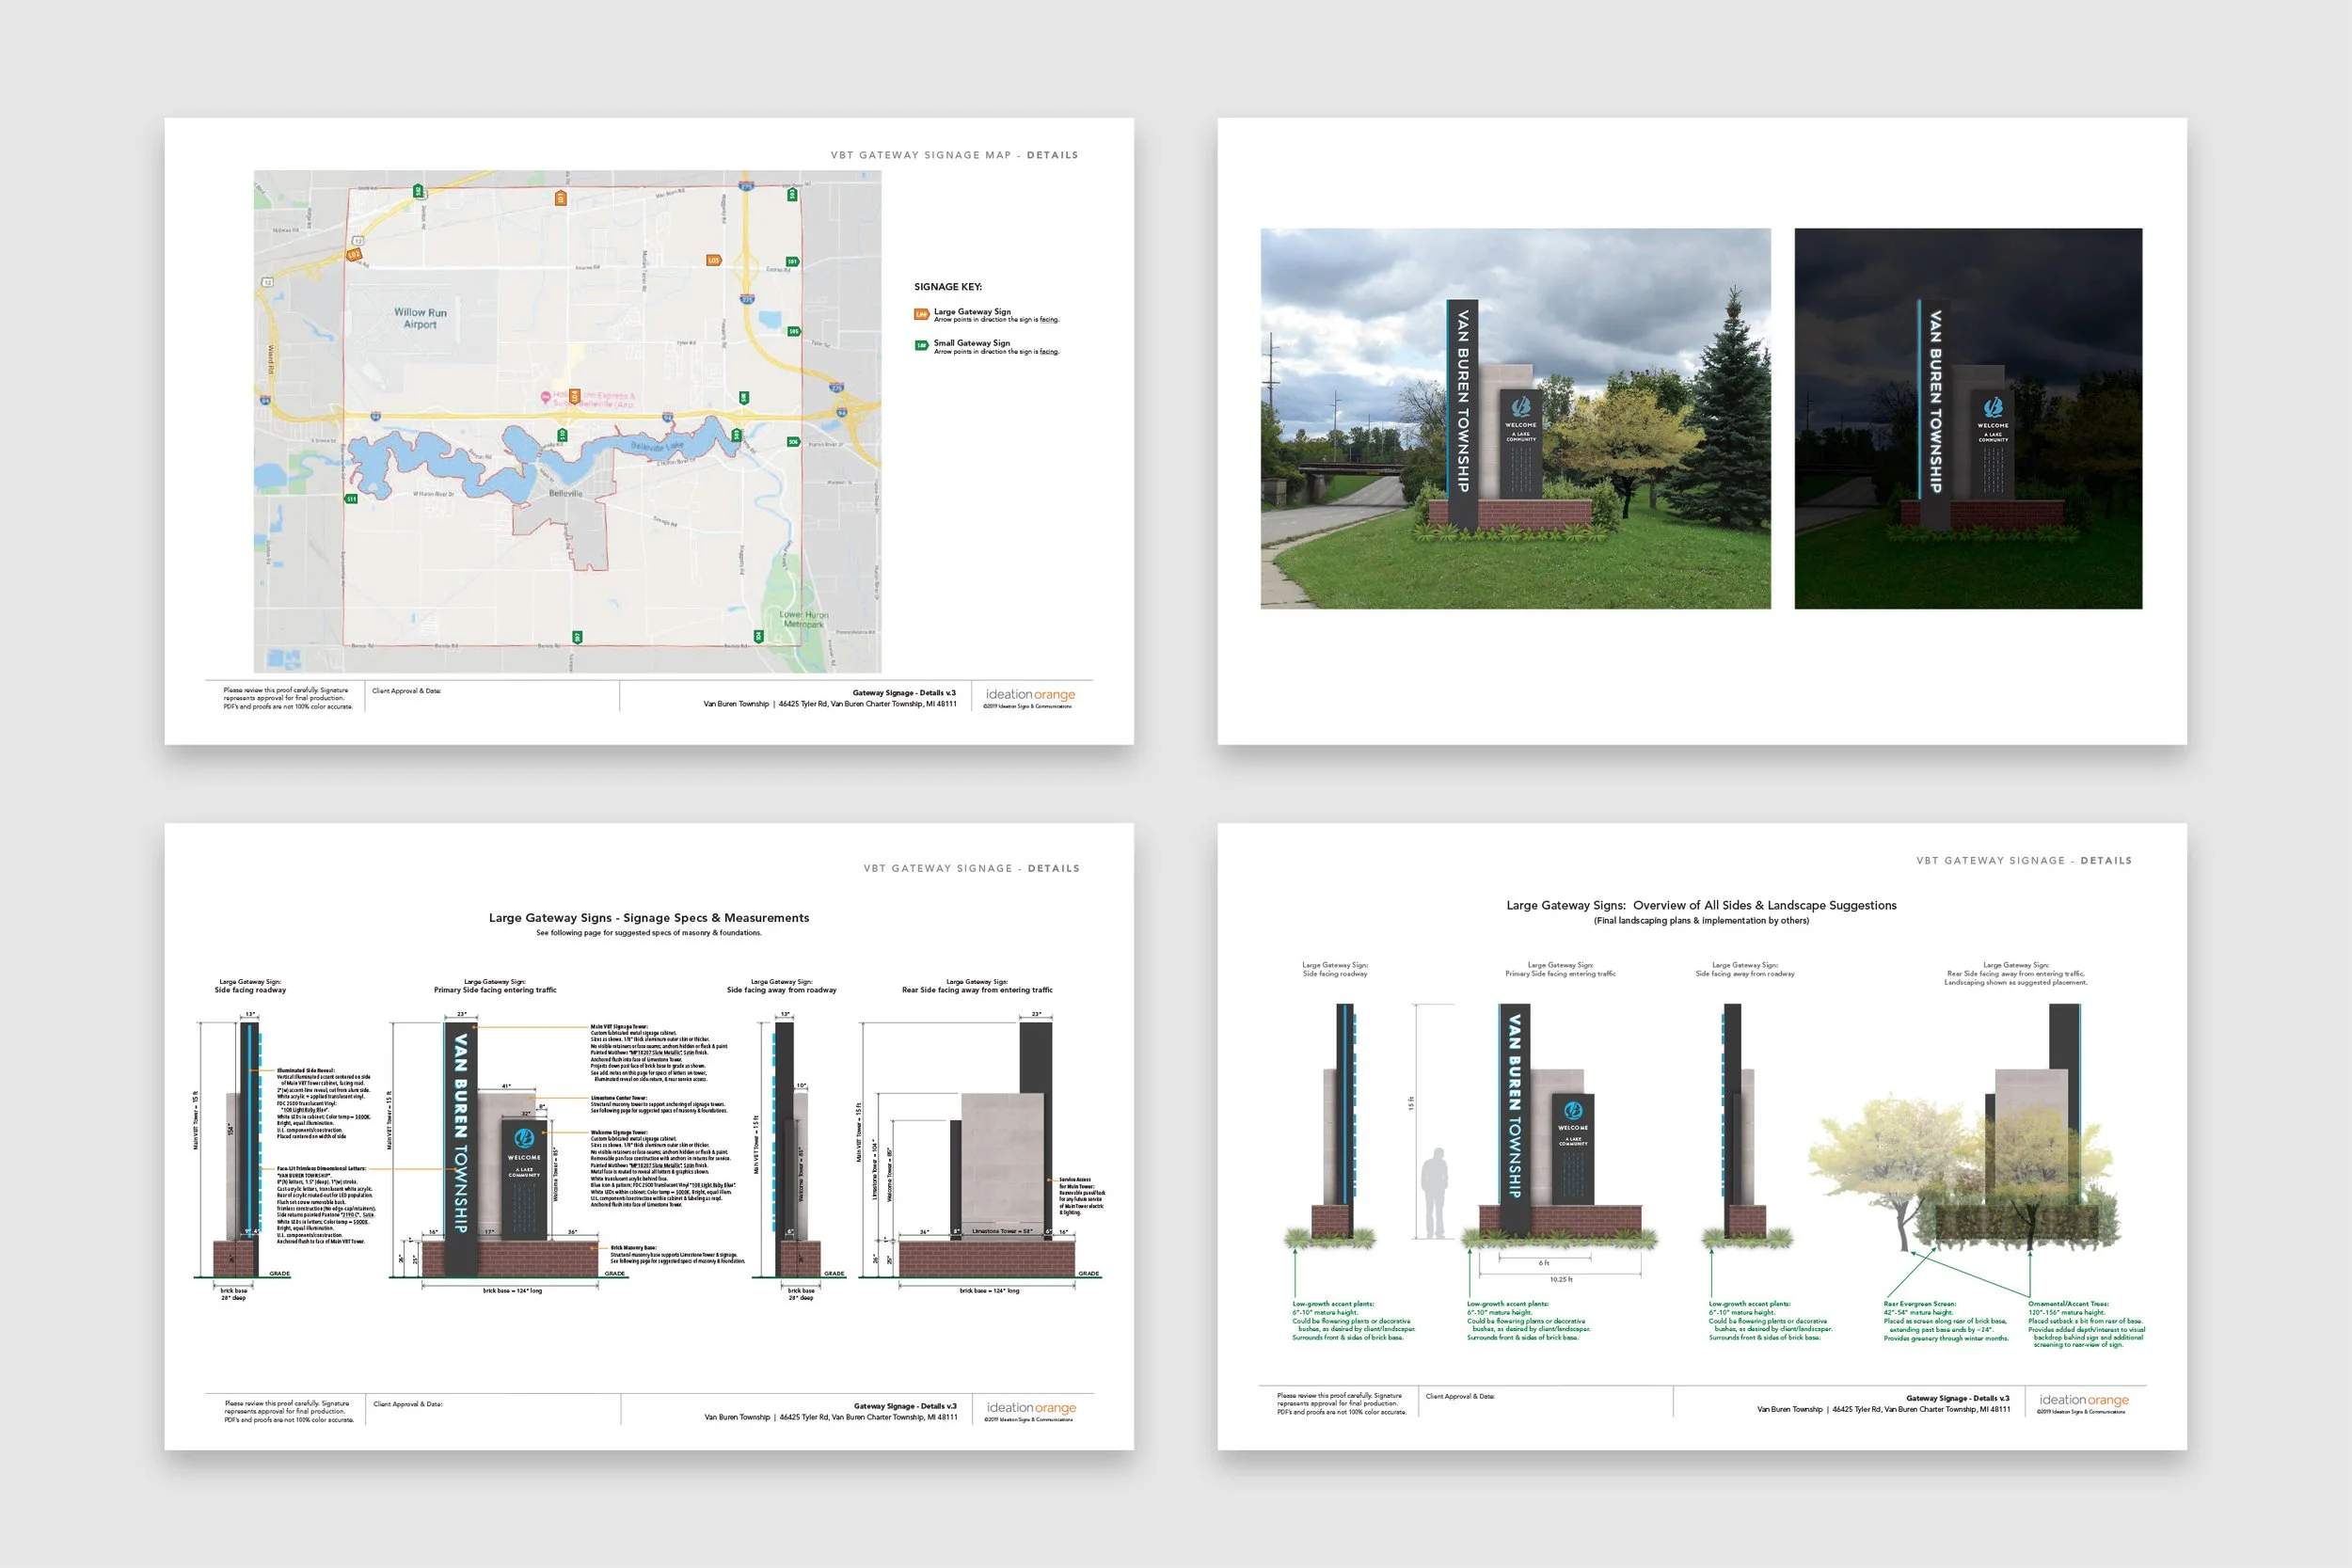2352x1568 pixels.
Task: Click the Small Gateway Sign green key icon
Action: [x=922, y=346]
